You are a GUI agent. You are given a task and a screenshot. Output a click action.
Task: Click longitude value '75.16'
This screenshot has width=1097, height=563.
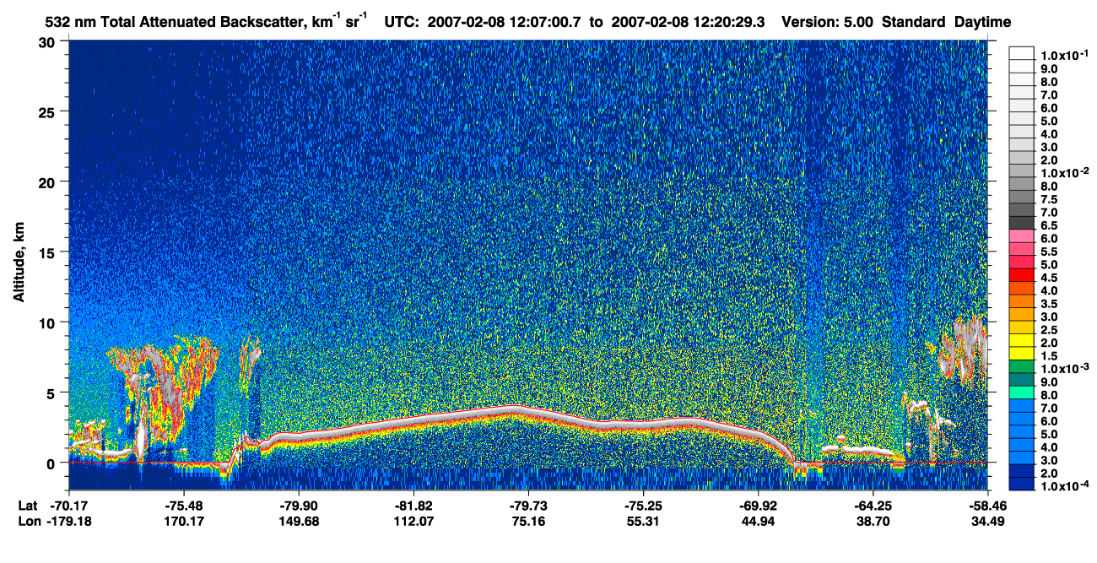click(x=527, y=521)
